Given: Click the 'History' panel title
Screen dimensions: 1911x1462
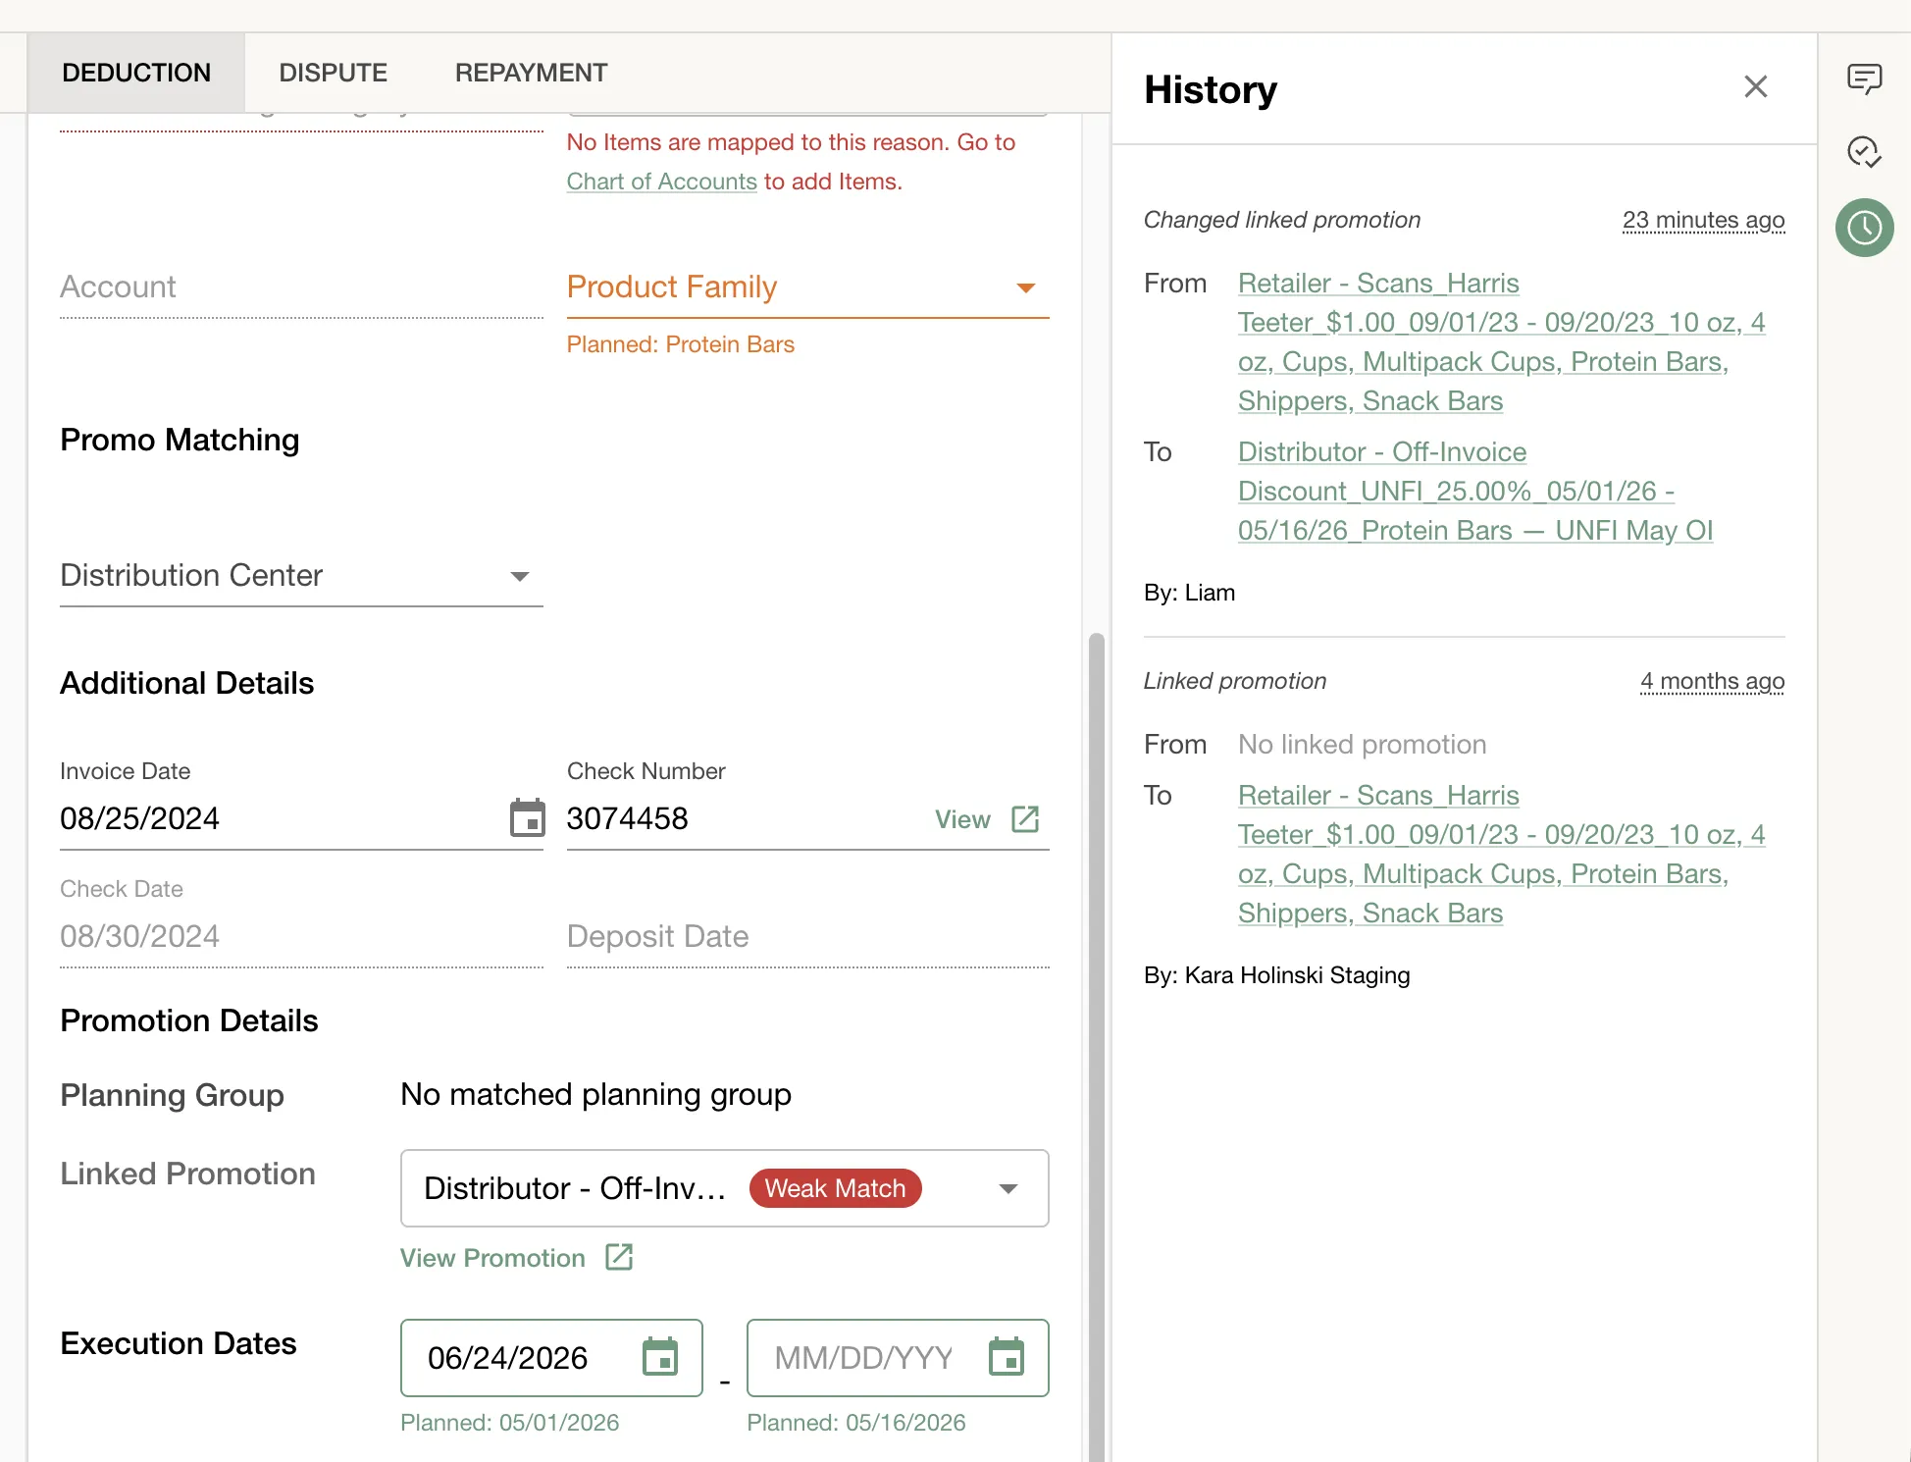Looking at the screenshot, I should tap(1211, 89).
